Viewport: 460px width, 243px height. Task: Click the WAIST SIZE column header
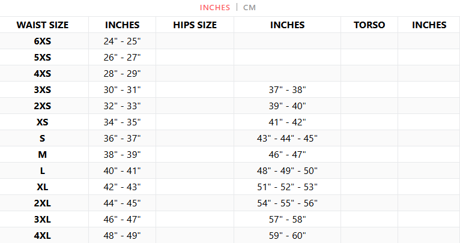click(x=43, y=25)
